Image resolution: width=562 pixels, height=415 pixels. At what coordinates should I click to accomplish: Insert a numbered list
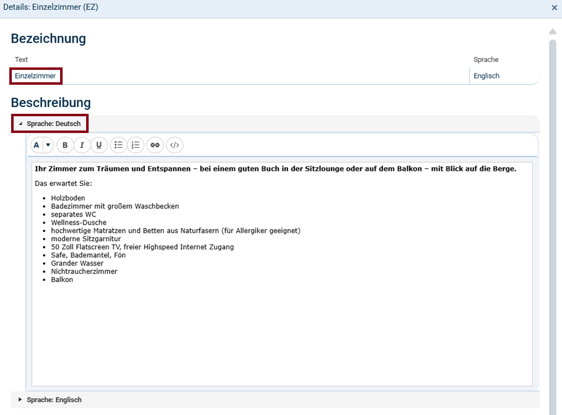[x=136, y=145]
